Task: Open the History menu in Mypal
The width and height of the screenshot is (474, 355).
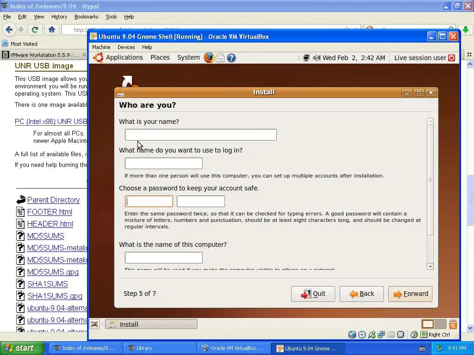Action: pos(59,17)
